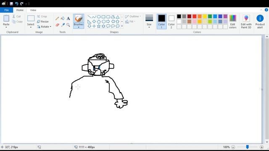
Task: Expand the Rotate dropdown
Action: [50, 27]
